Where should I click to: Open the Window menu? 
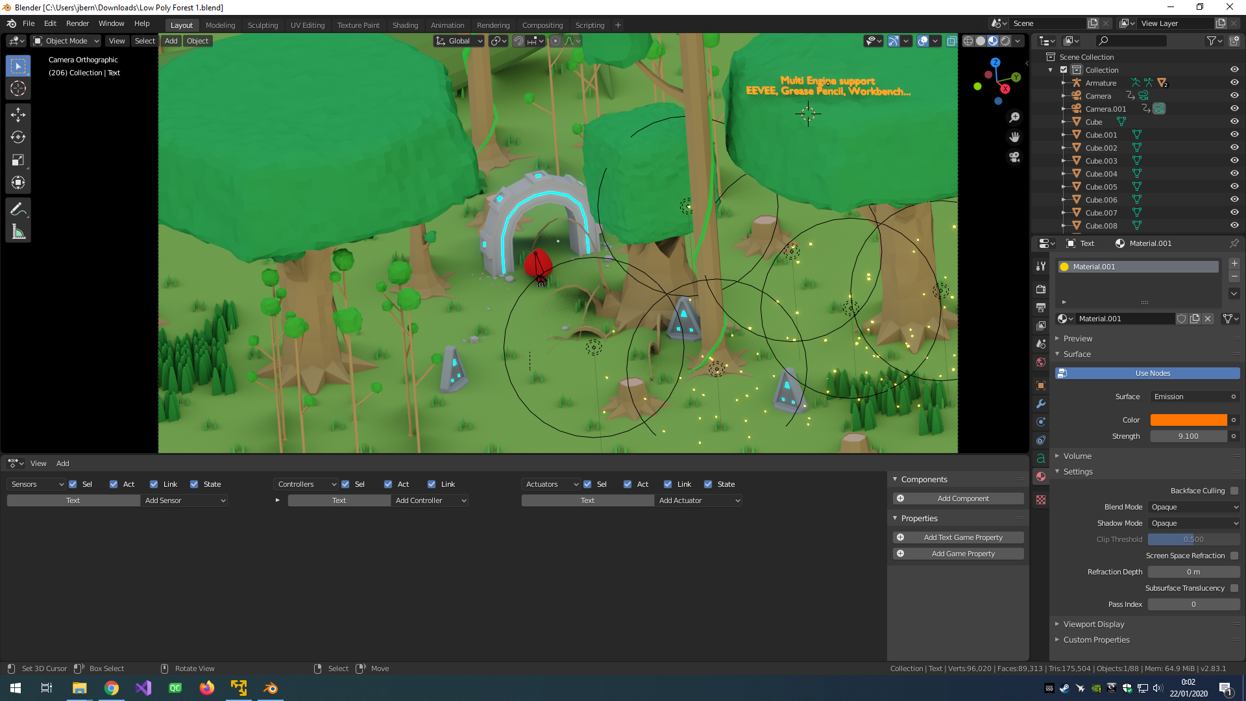click(111, 23)
